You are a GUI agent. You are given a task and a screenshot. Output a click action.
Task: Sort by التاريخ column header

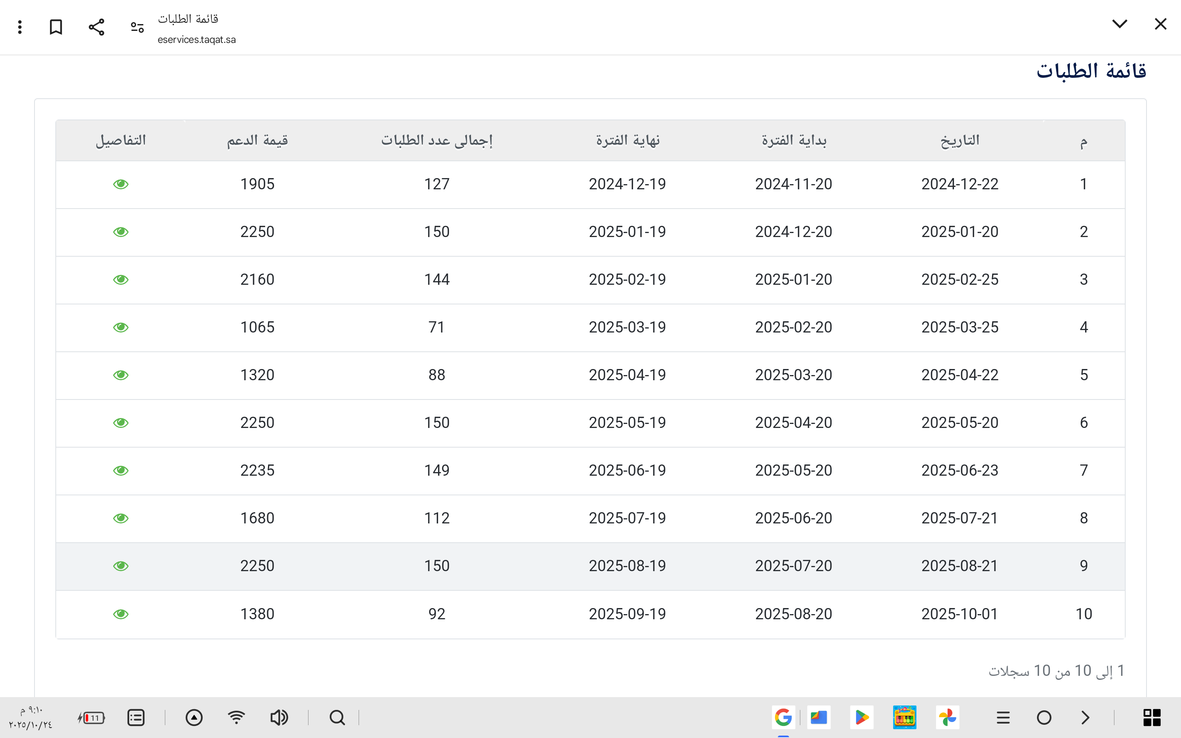click(960, 140)
